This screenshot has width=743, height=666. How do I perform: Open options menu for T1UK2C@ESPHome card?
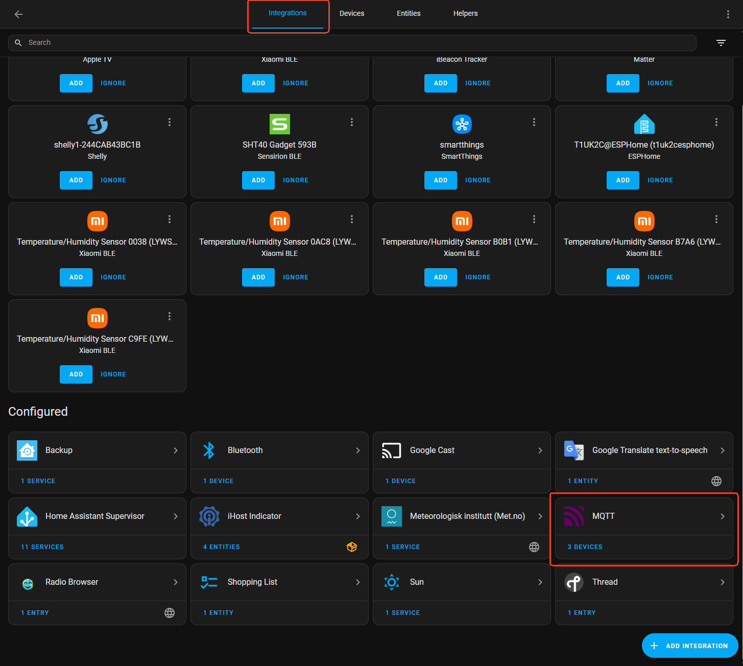pyautogui.click(x=716, y=122)
